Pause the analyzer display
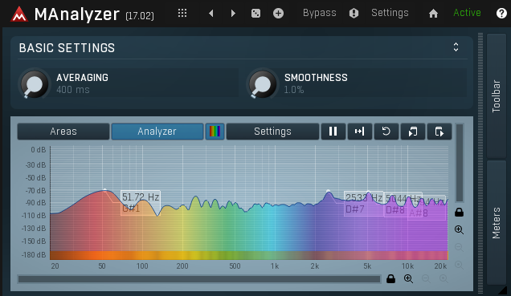511x296 pixels. (x=333, y=132)
